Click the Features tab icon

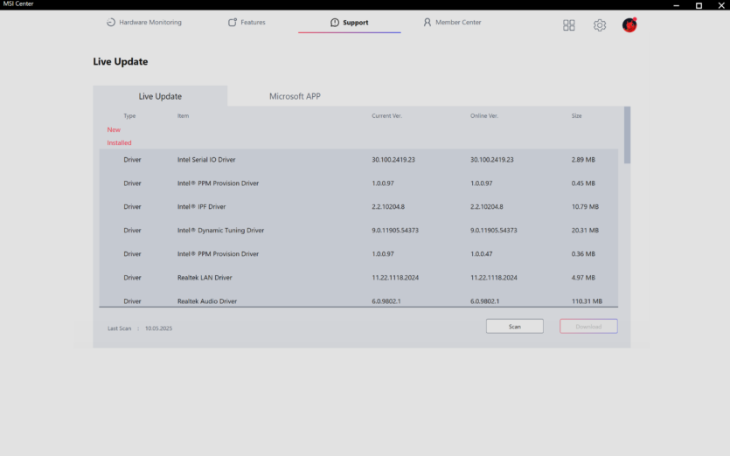[233, 23]
